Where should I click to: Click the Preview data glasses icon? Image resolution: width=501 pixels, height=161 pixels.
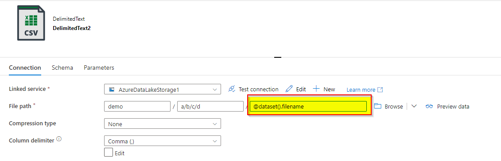point(429,106)
